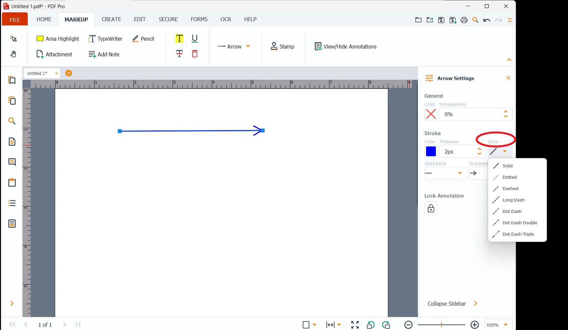Open the Stroke Style dropdown arrow
Screen dimensions: 568x330
tap(505, 151)
